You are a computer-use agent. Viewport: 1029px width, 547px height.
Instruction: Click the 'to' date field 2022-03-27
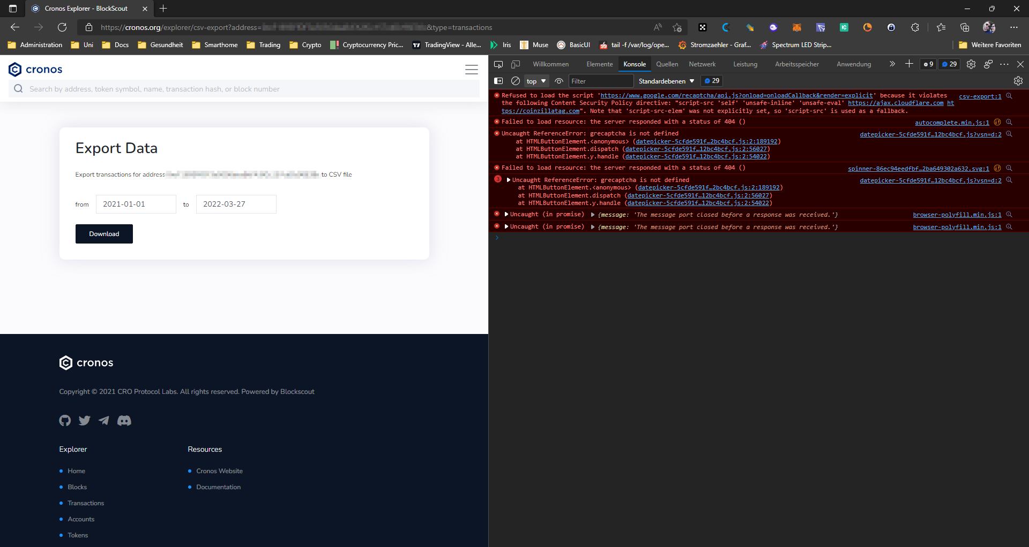[236, 204]
